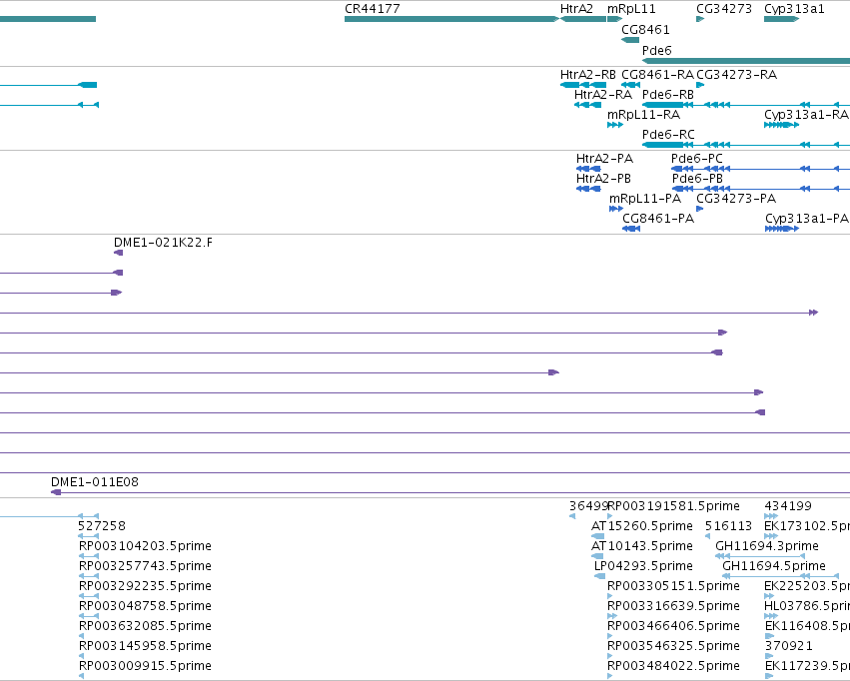Click RP003048758.5prime EST label
The width and height of the screenshot is (850, 681).
[145, 606]
